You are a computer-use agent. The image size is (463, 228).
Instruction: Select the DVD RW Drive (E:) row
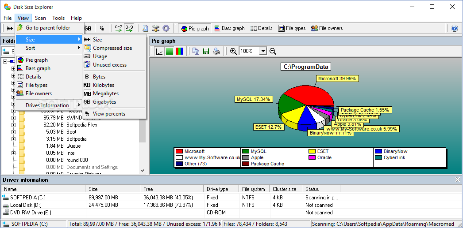pos(170,213)
